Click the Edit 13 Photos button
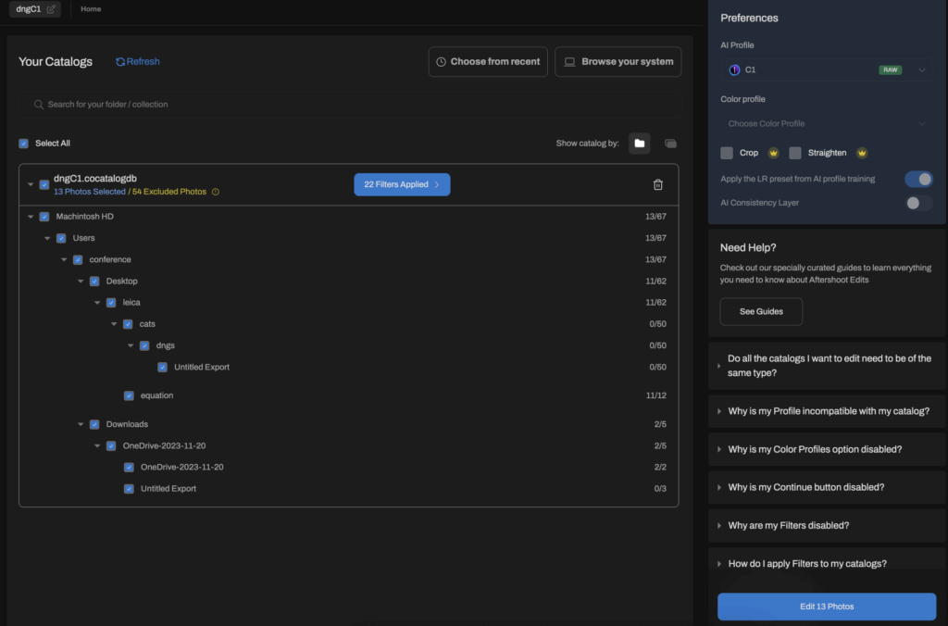948x626 pixels. (x=826, y=607)
